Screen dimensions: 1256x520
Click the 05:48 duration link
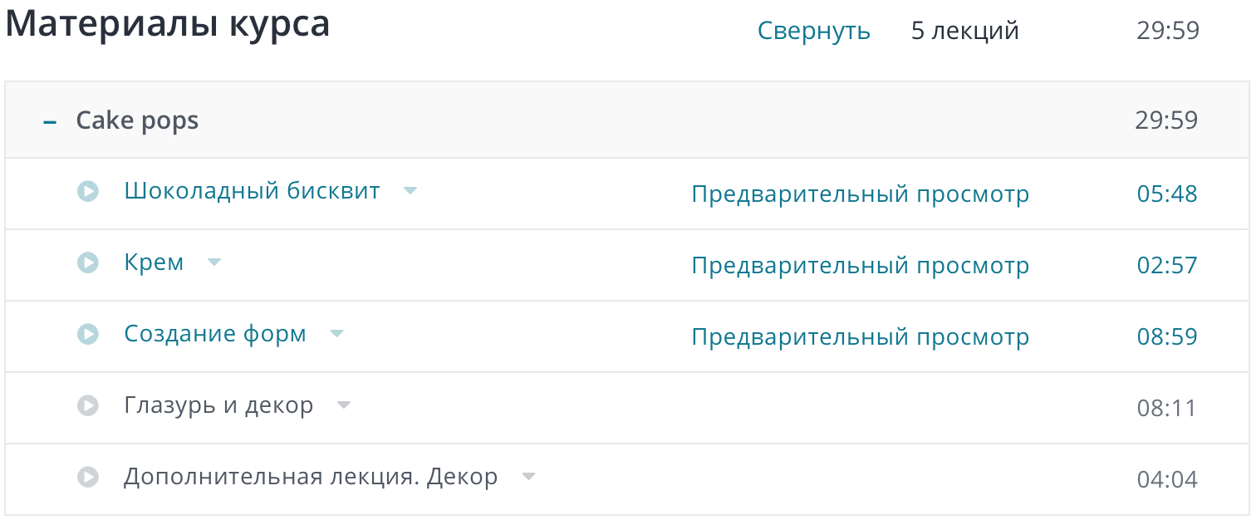(1166, 194)
